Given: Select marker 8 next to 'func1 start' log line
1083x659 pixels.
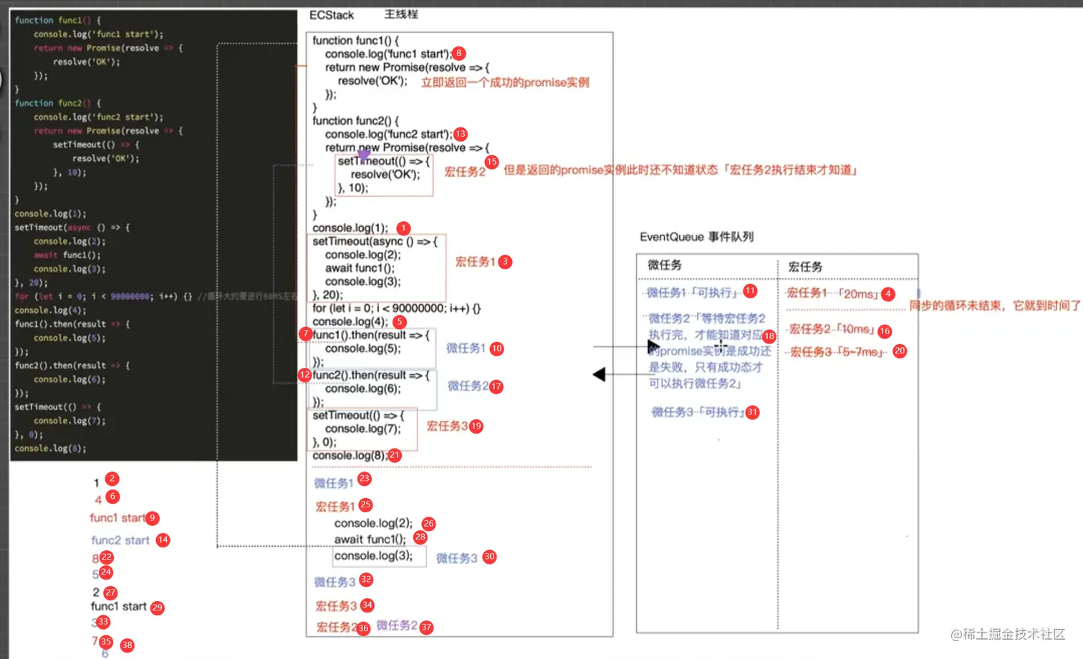Looking at the screenshot, I should (458, 53).
